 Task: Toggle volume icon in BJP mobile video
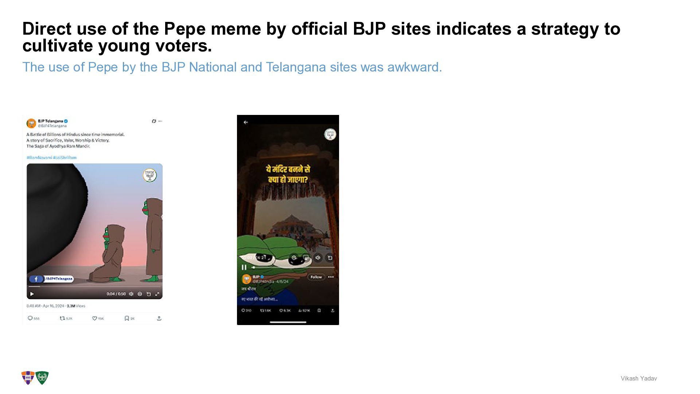318,258
